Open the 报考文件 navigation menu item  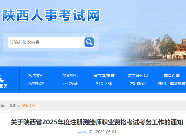tap(36, 76)
